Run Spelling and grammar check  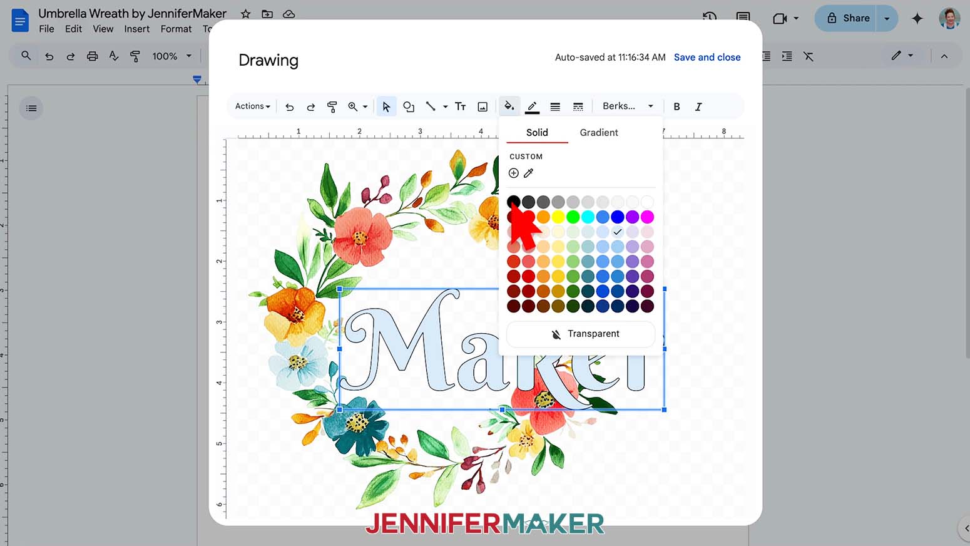click(x=114, y=56)
